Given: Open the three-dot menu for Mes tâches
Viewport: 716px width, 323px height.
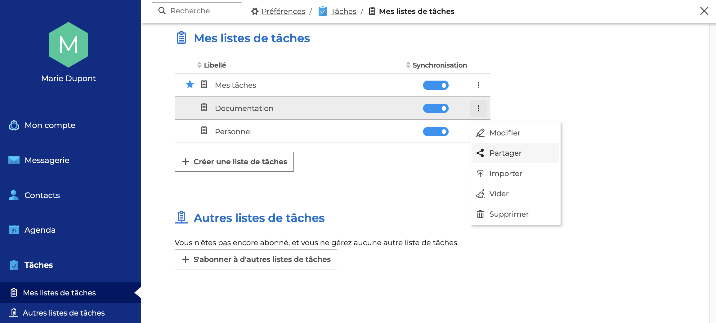Looking at the screenshot, I should click(478, 85).
